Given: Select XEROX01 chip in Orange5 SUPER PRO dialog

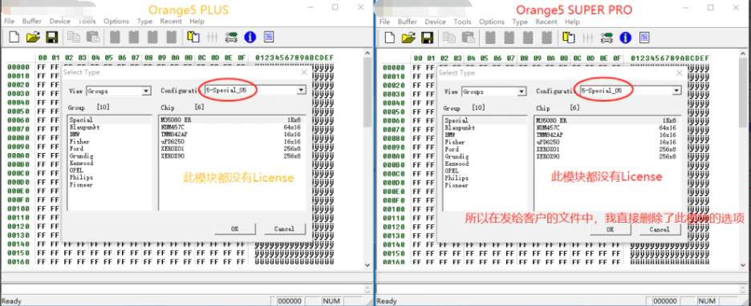Looking at the screenshot, I should tap(607, 149).
